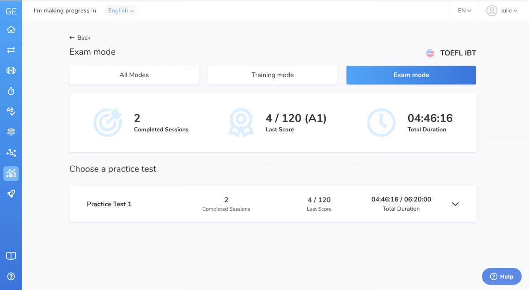
Task: Expand the Practice Test 1 row
Action: pos(455,204)
